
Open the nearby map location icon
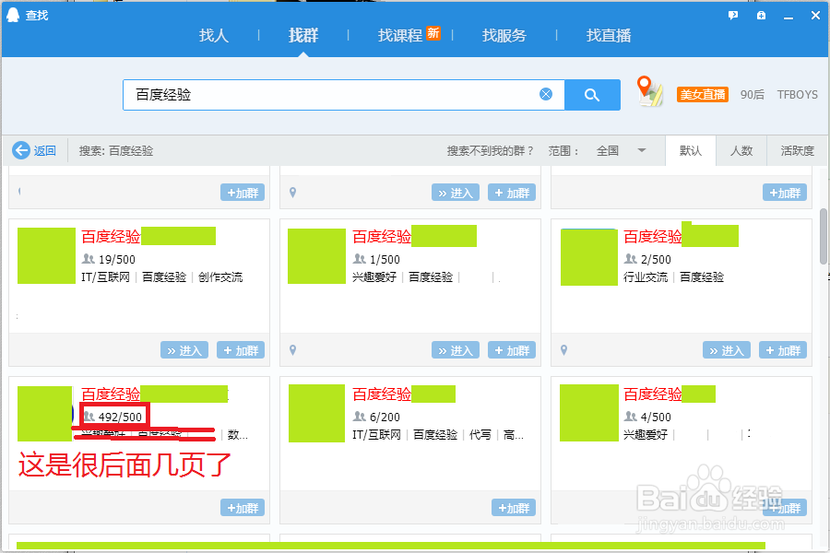point(649,91)
